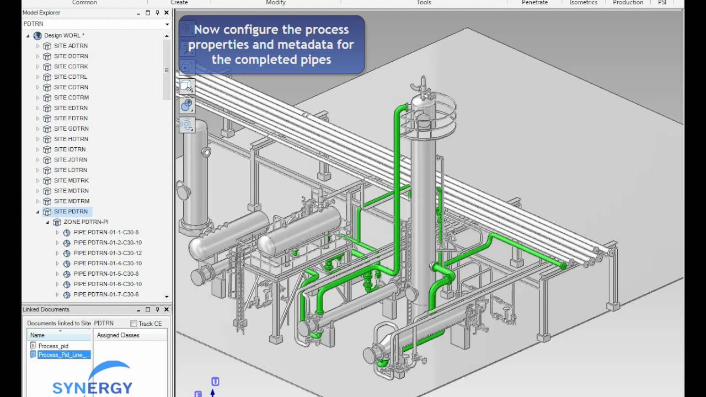706x397 pixels.
Task: Click the SITE CDTRK cube icon
Action: pos(47,67)
